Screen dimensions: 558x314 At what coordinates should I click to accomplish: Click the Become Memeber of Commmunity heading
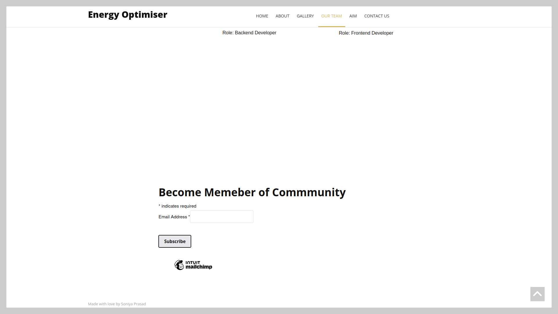(x=252, y=192)
